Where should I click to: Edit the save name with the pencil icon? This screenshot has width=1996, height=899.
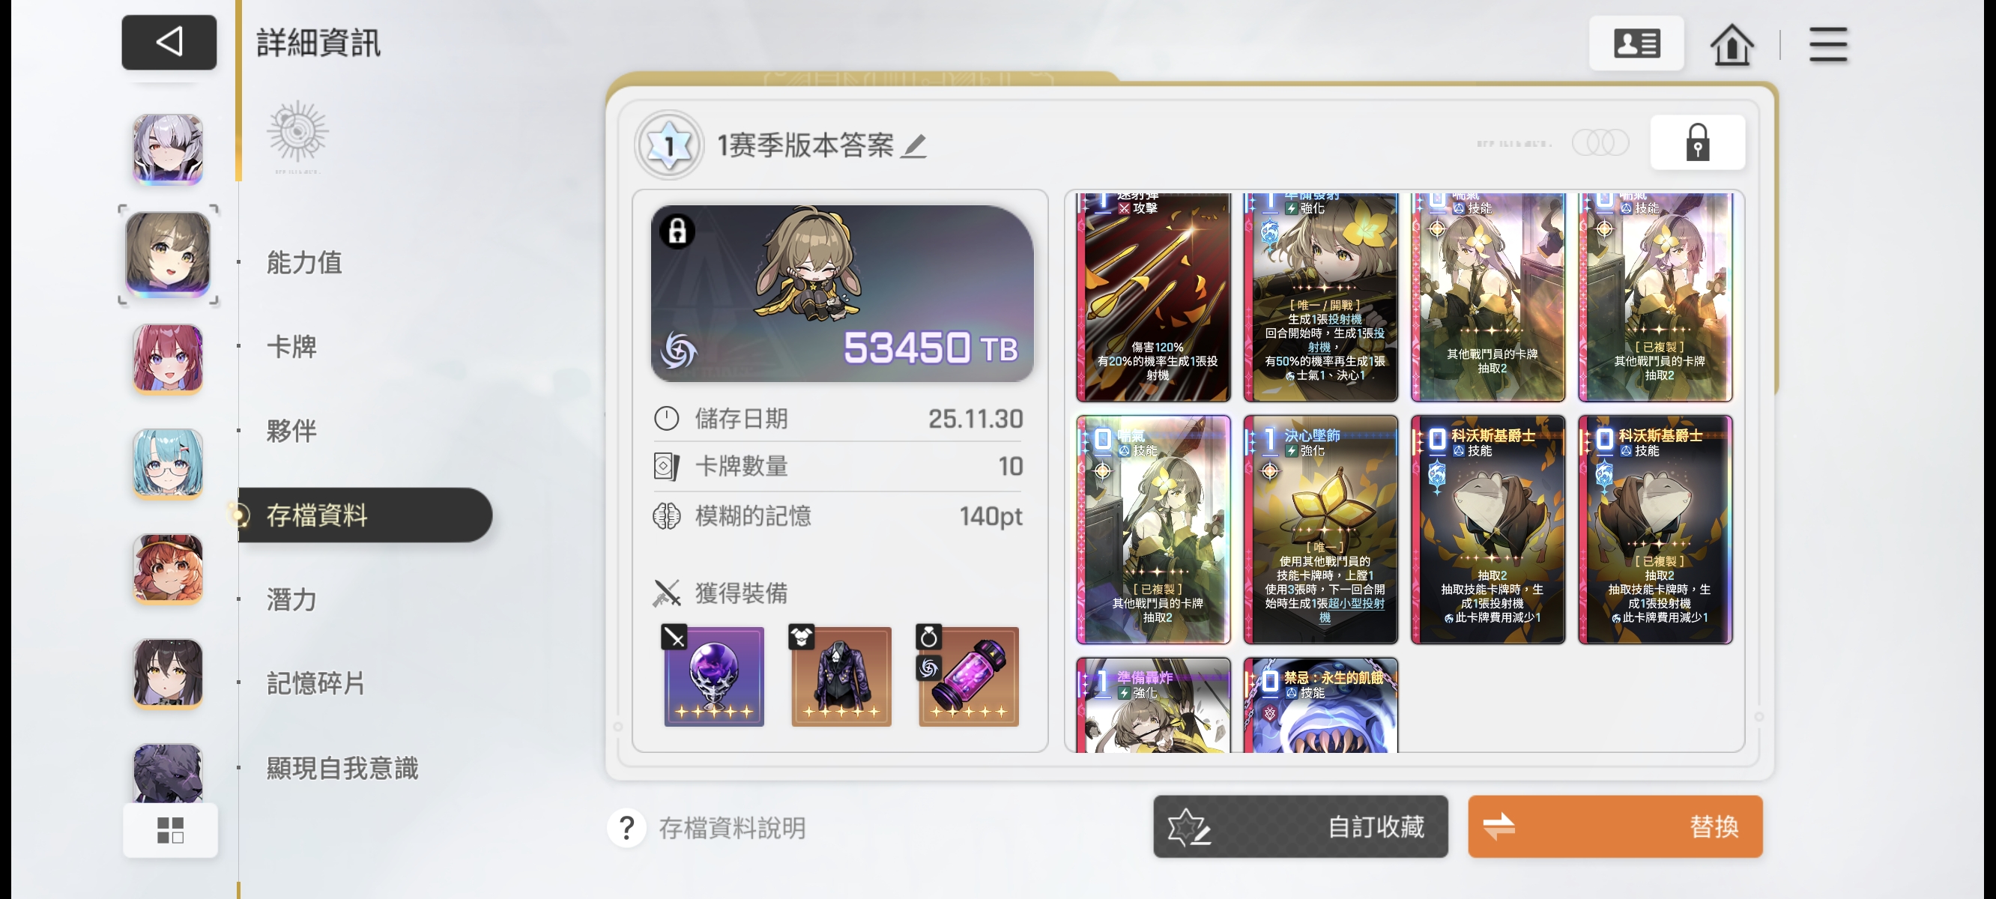pos(914,145)
